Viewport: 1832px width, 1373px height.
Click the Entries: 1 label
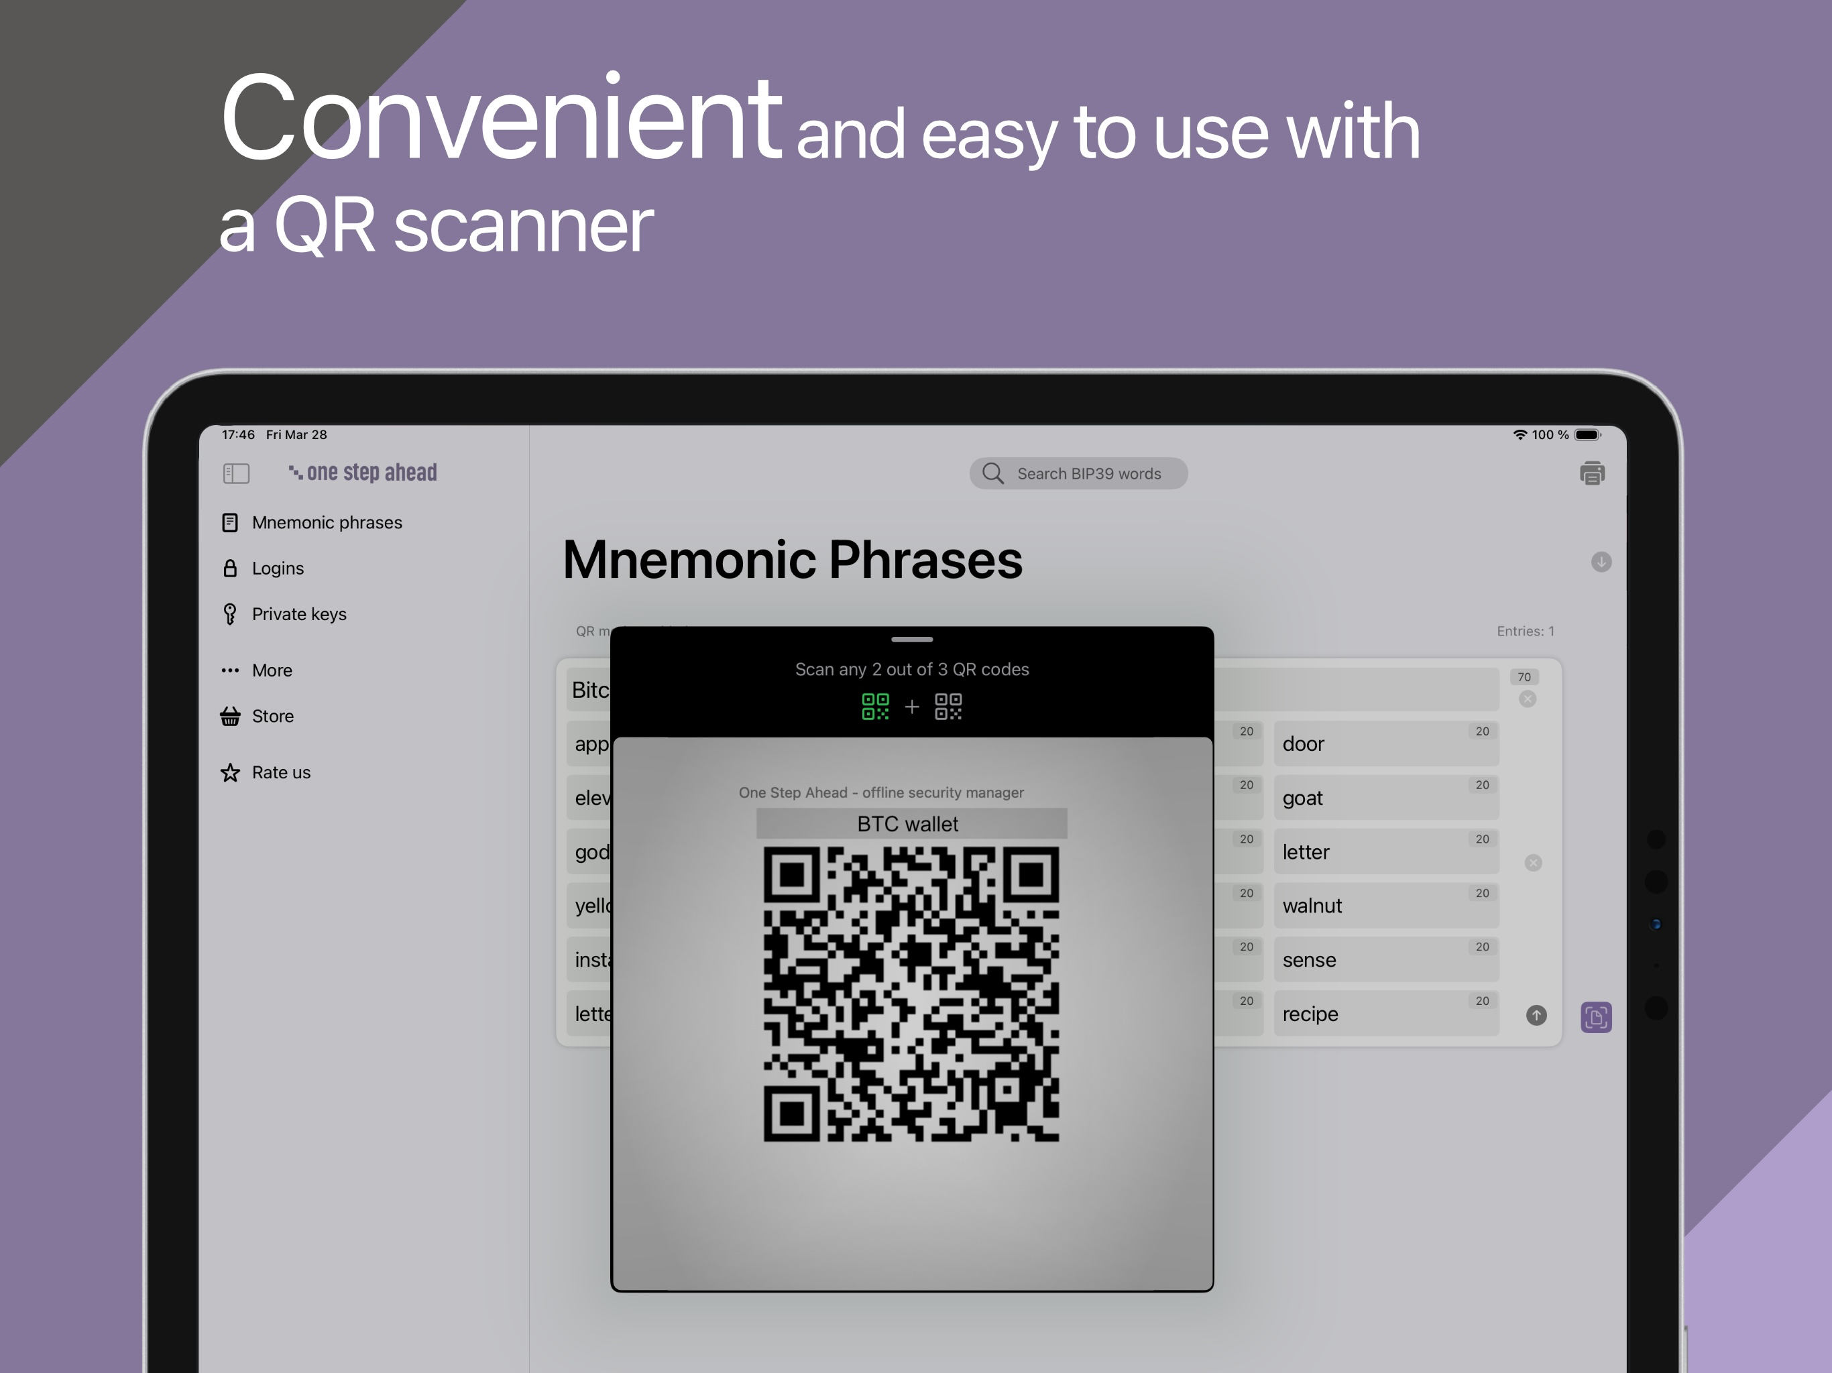[1526, 631]
